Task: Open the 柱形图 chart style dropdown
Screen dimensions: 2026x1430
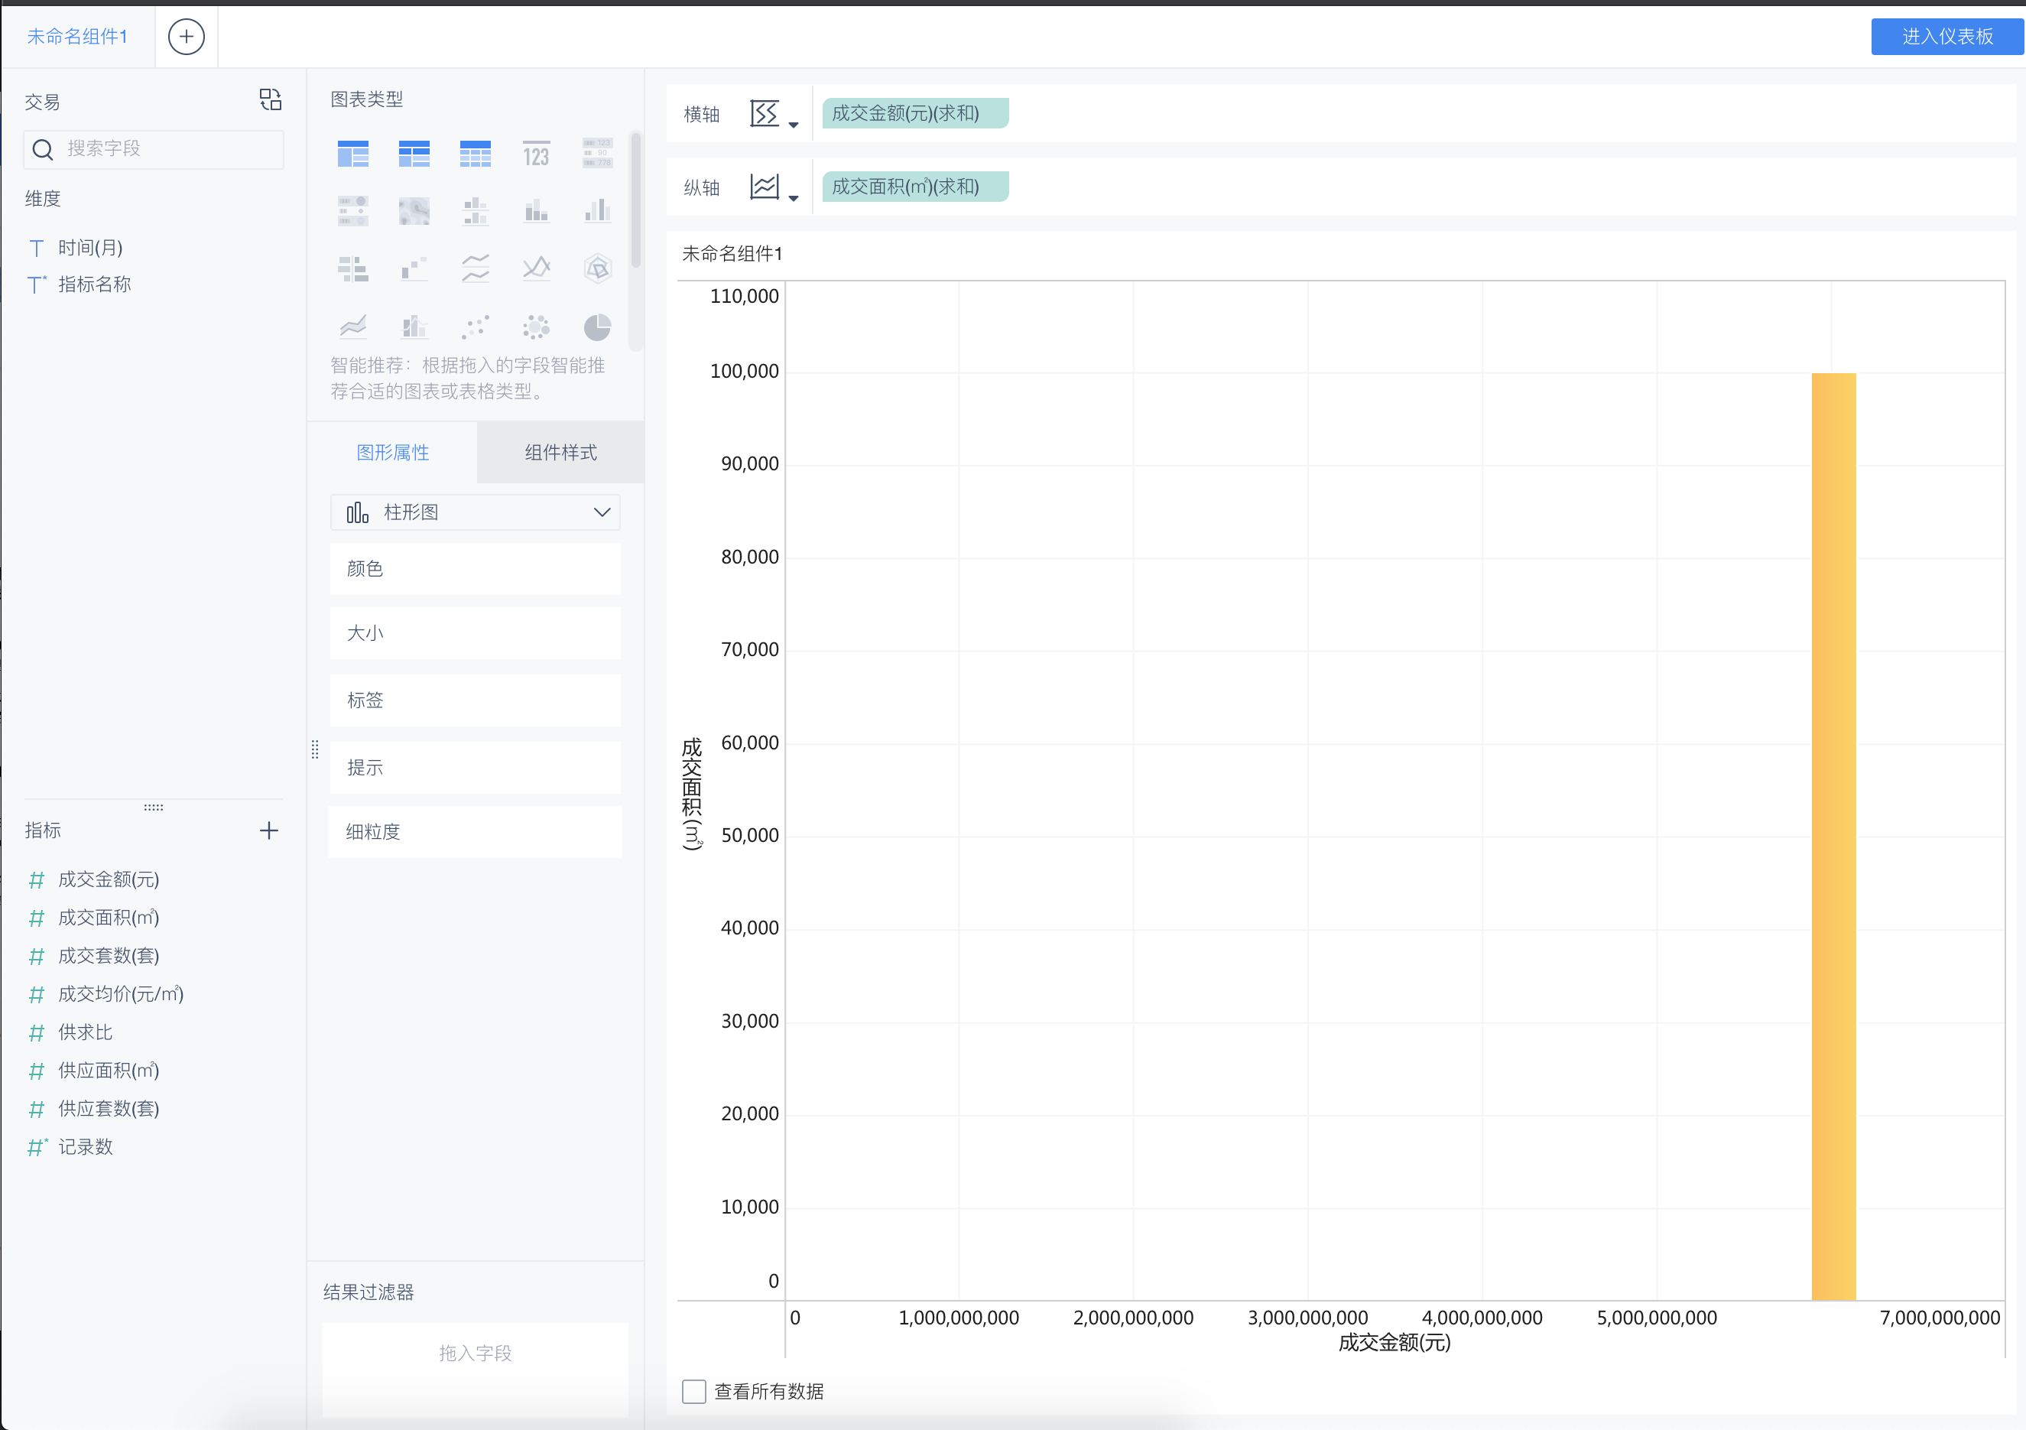Action: point(475,513)
